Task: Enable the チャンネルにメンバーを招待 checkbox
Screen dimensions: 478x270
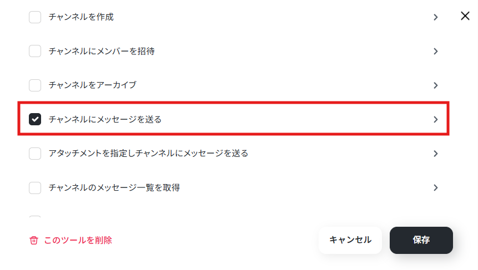Action: 35,51
